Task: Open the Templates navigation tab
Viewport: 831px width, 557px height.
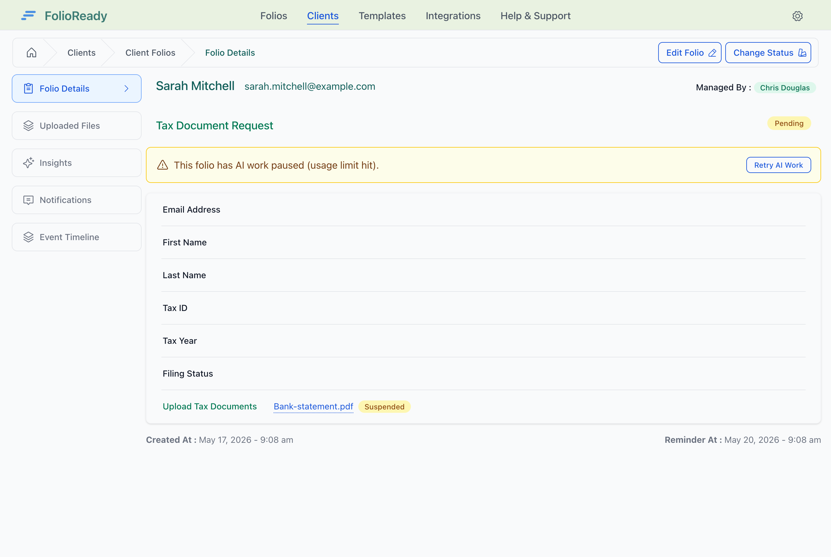Action: pos(382,16)
